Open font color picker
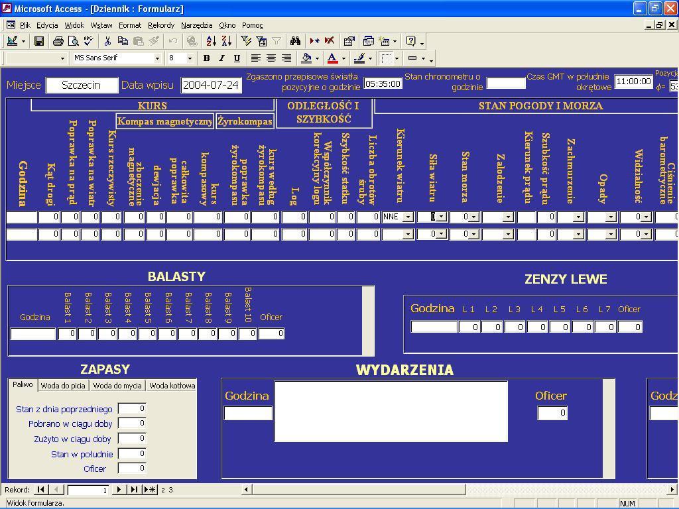Screen dimensions: 679x509 coord(344,58)
